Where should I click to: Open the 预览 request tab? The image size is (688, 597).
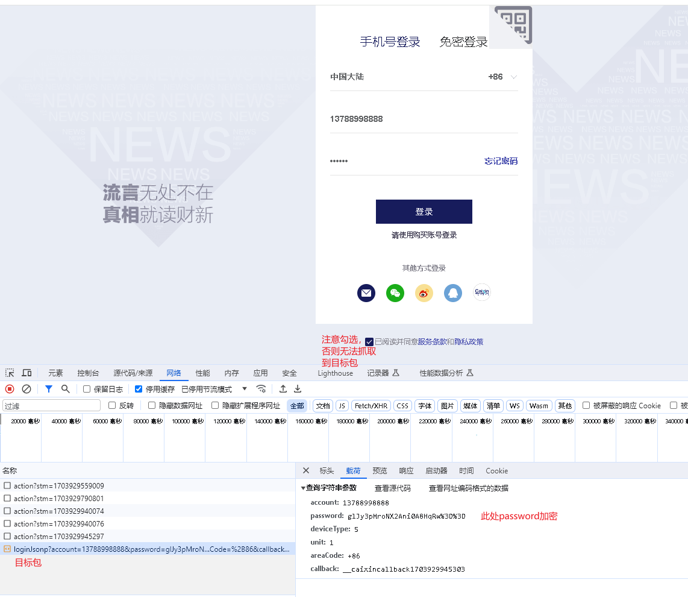click(380, 470)
